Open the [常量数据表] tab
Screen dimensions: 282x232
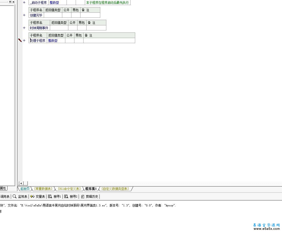(x=43, y=189)
